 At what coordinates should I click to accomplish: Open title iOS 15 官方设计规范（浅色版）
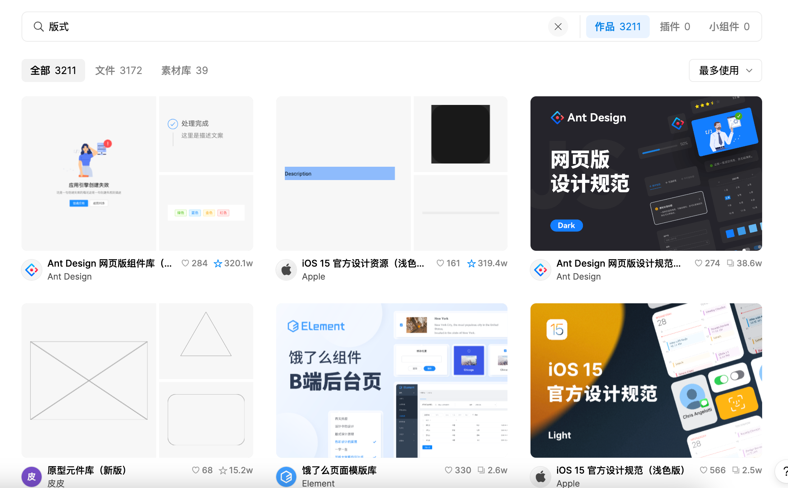(621, 470)
